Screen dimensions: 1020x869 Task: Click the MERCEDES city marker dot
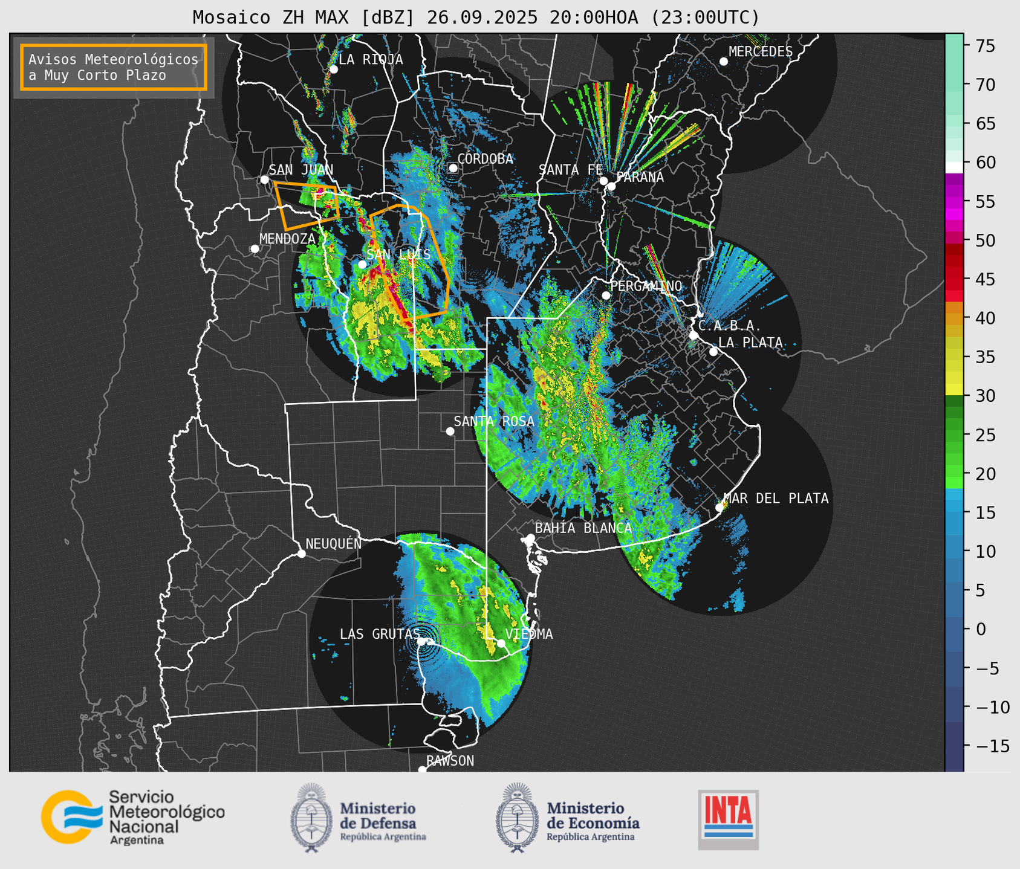click(723, 62)
